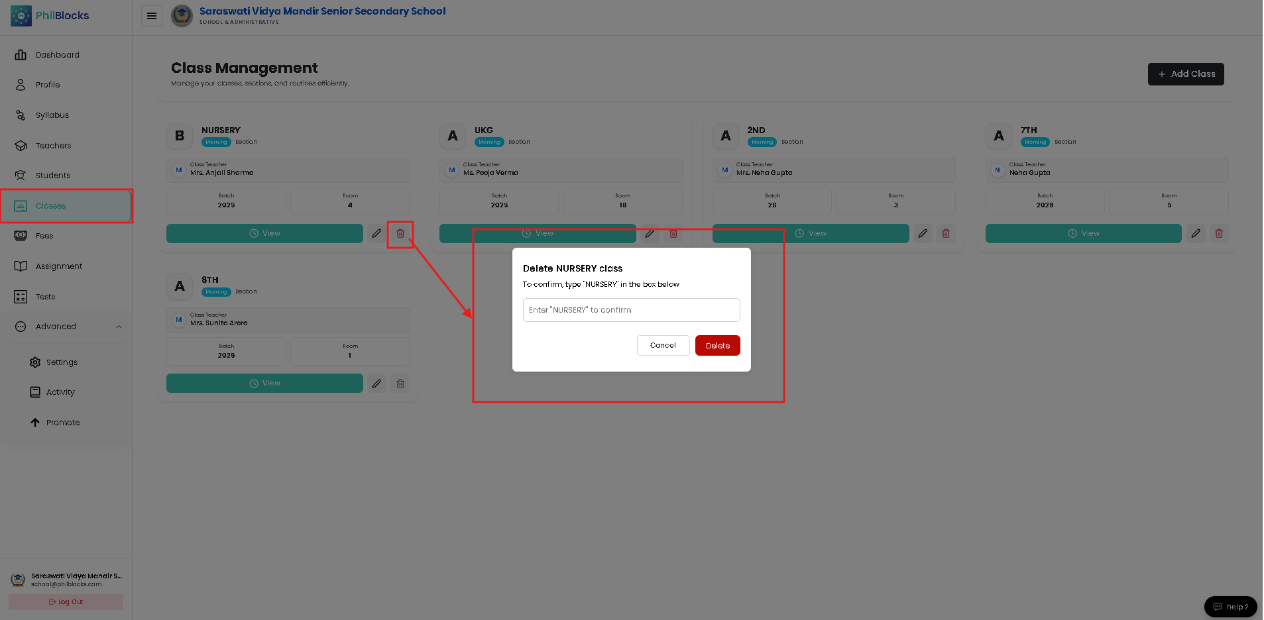Collapse the Advanced menu chevron
Image resolution: width=1264 pixels, height=620 pixels.
pos(119,327)
